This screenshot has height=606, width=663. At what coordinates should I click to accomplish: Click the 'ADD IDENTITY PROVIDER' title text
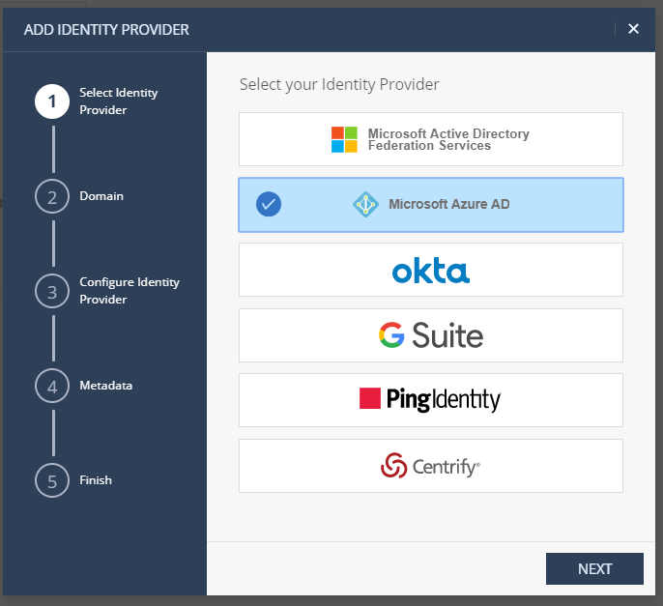pos(106,30)
